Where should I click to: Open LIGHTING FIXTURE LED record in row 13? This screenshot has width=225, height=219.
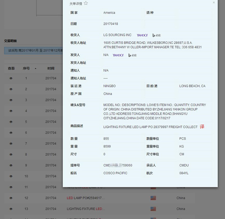click(x=86, y=209)
